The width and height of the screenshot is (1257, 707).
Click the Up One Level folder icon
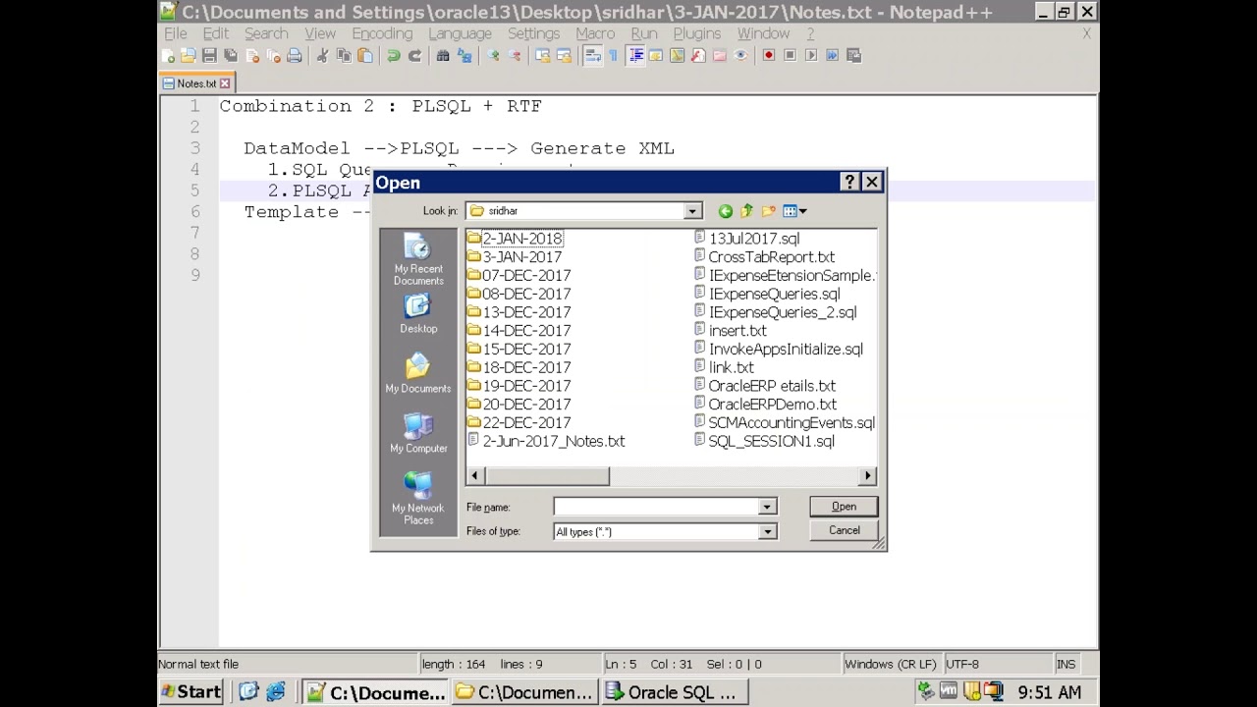click(746, 211)
